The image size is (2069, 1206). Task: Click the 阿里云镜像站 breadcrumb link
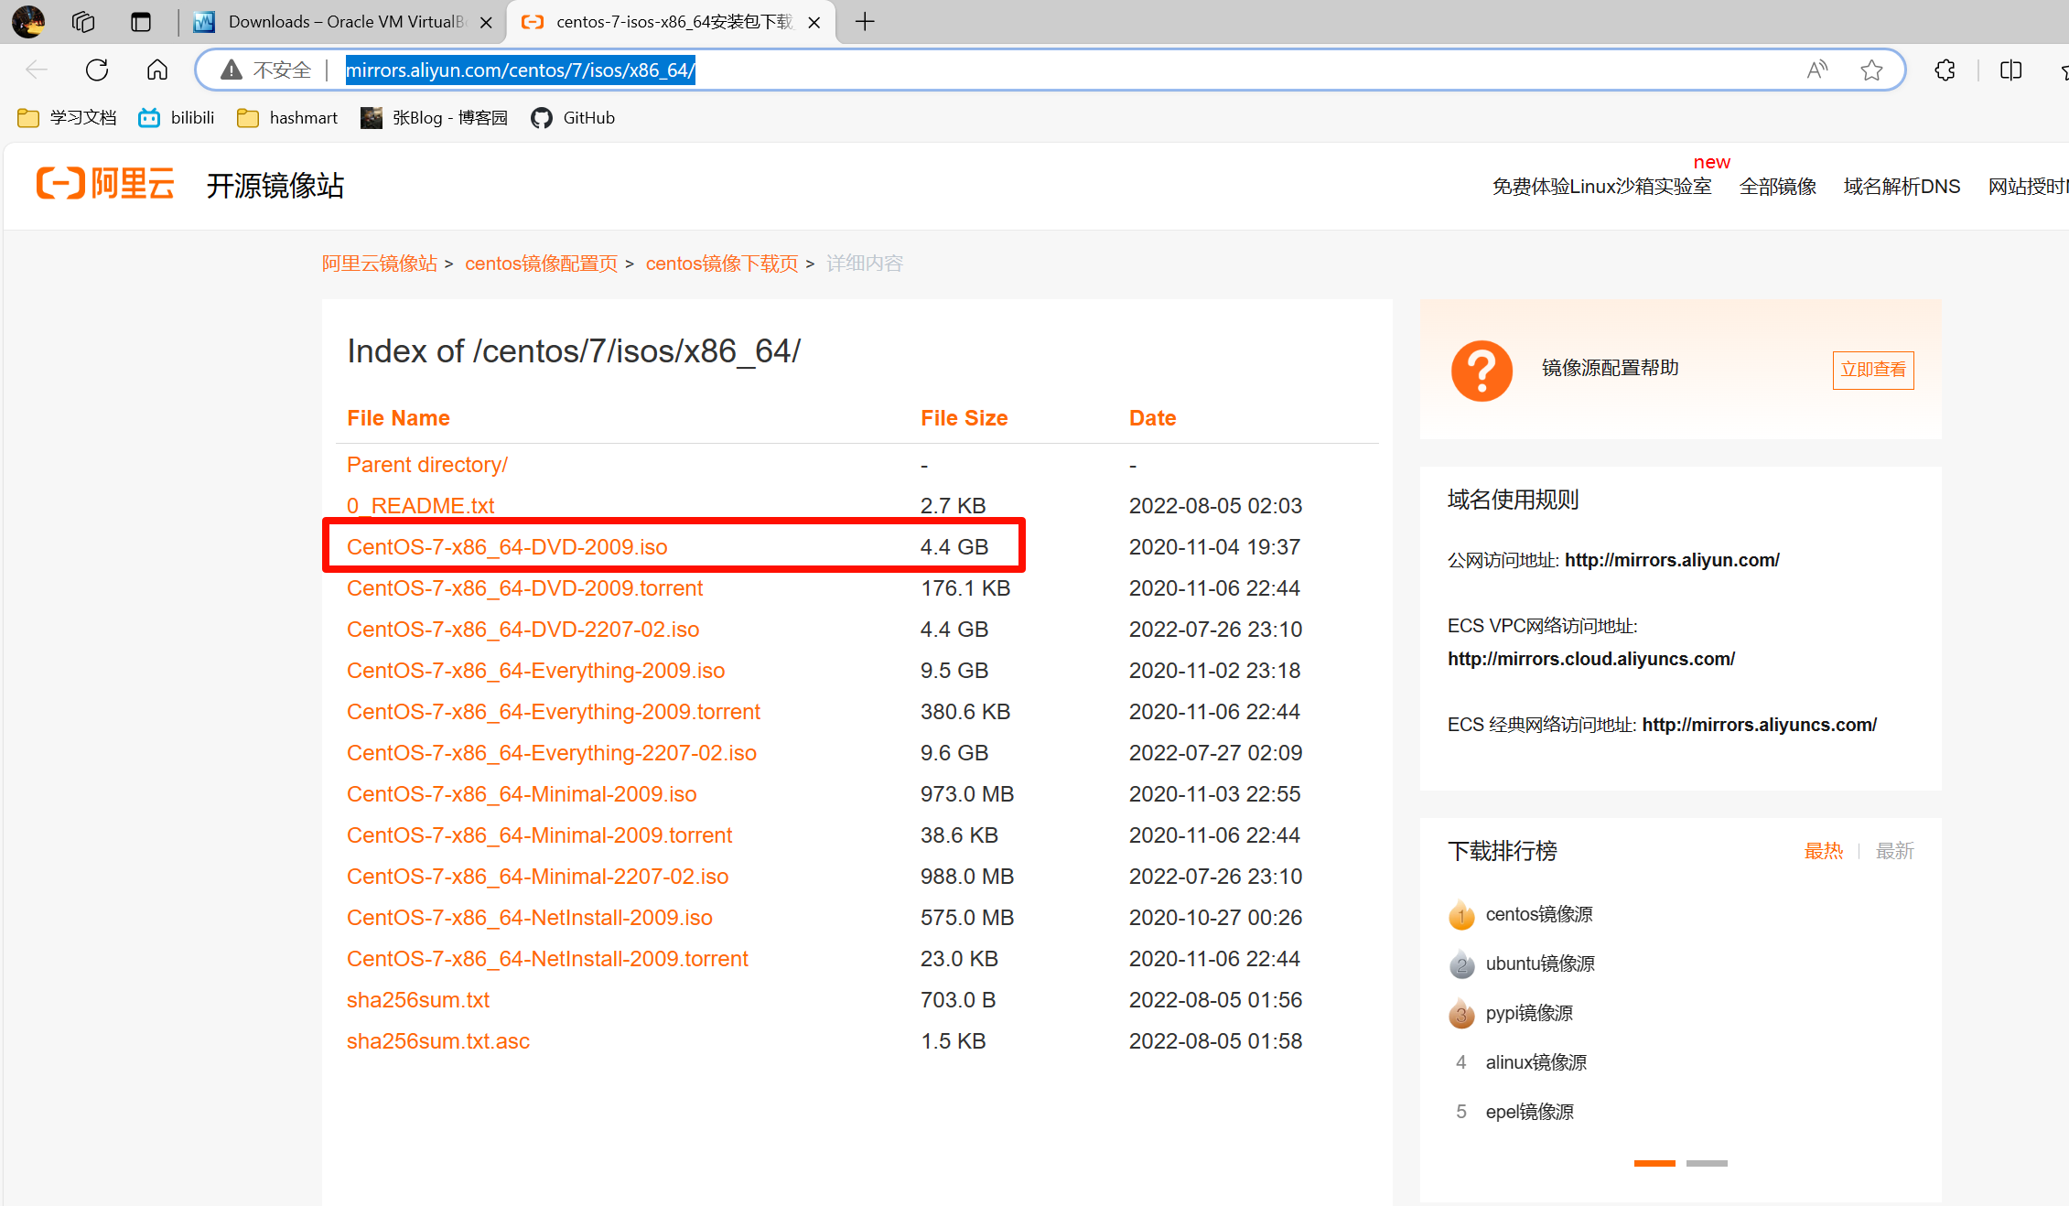[x=379, y=264]
